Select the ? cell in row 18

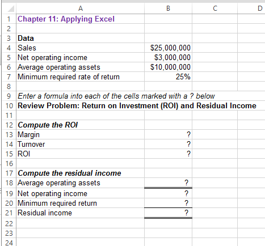point(168,183)
